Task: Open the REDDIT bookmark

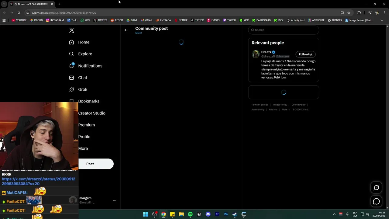Action: 117,20
